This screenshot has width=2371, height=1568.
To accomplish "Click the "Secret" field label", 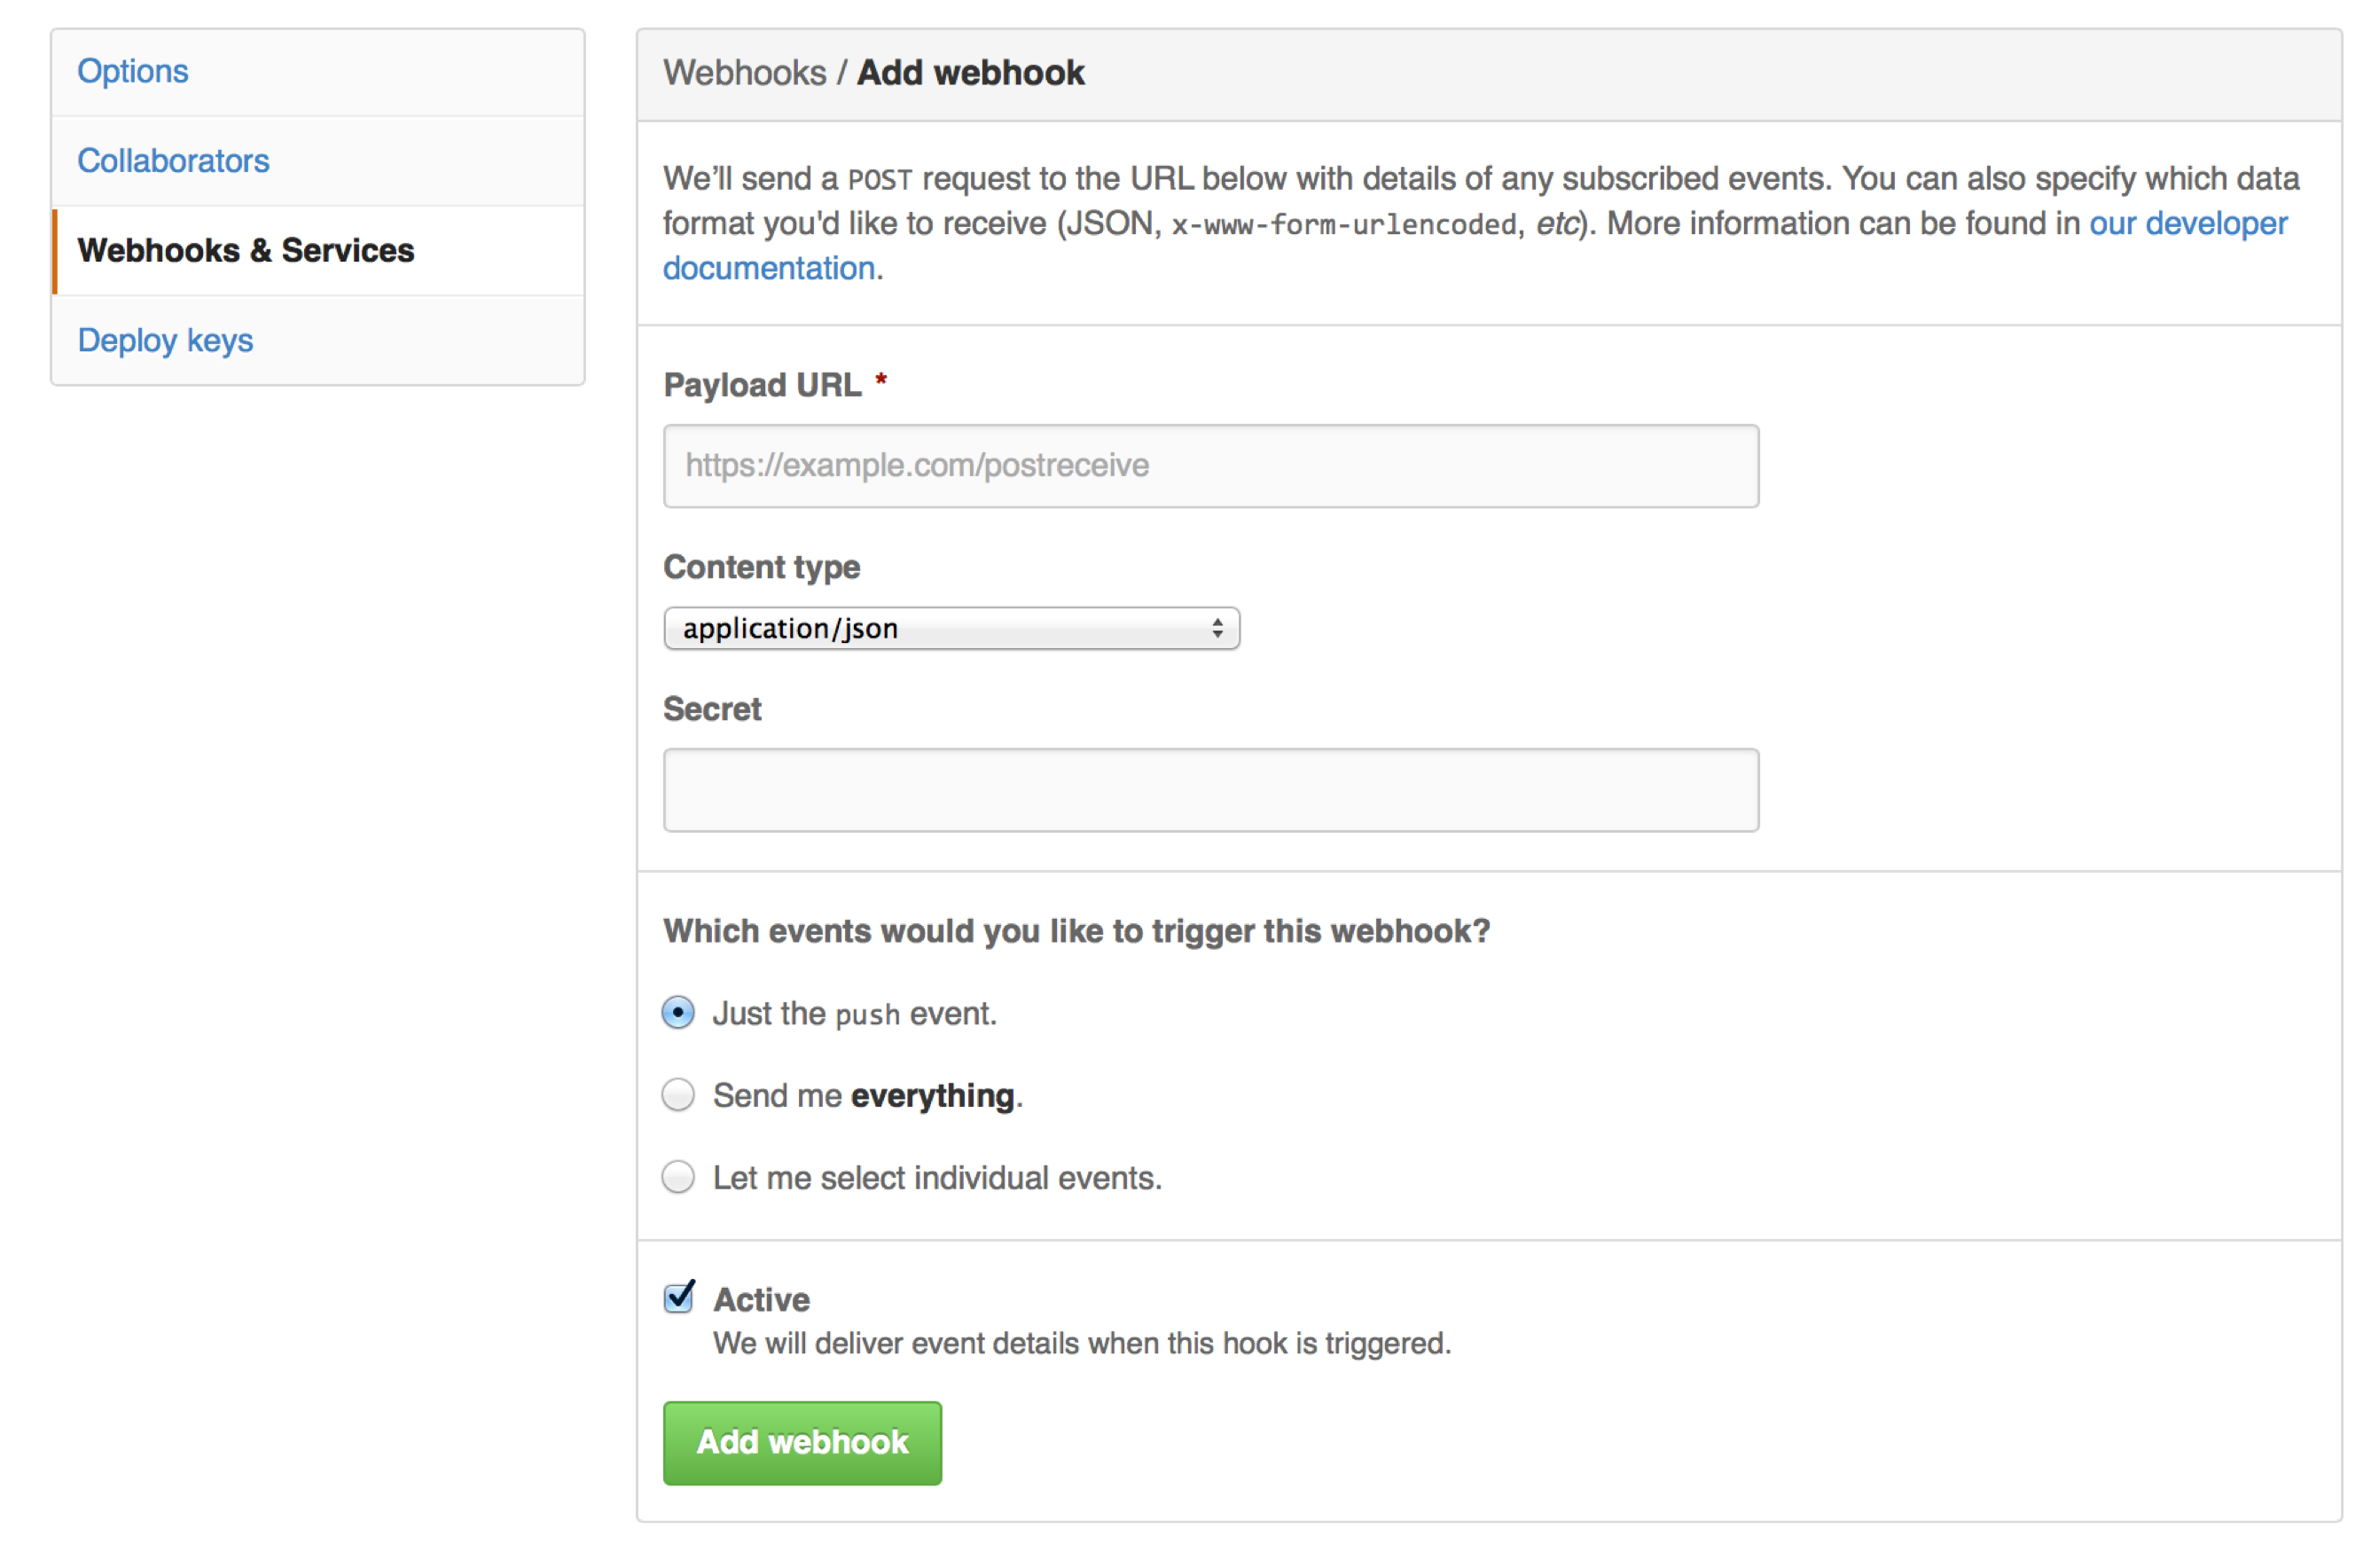I will coord(712,709).
